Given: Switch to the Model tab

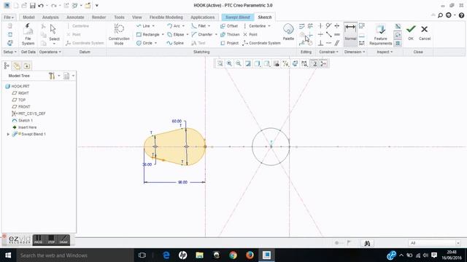Looking at the screenshot, I should tap(28, 17).
